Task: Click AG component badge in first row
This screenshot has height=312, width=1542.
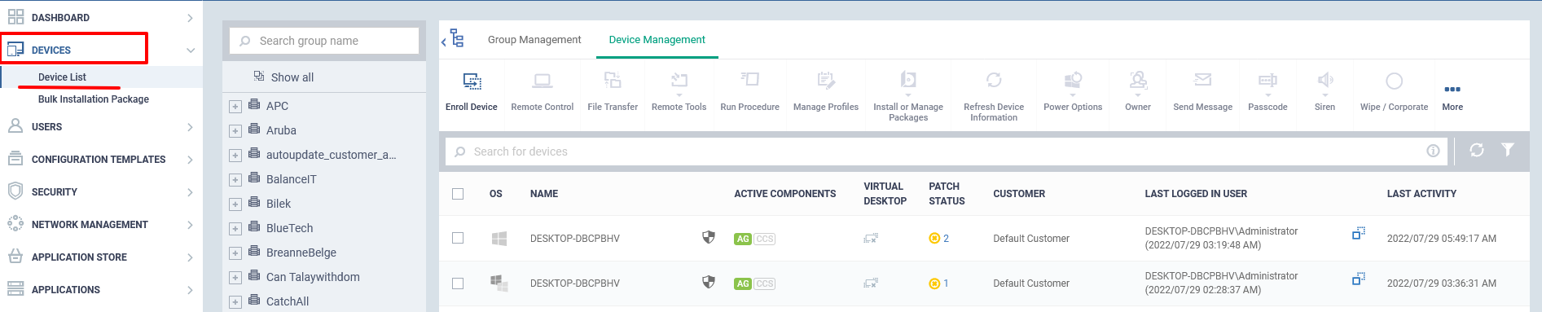Action: click(742, 239)
